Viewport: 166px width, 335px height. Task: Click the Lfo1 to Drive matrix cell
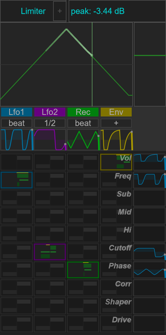pos(17,324)
